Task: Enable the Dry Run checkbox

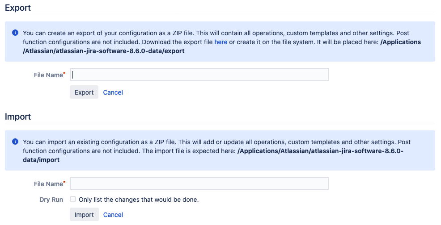Action: click(73, 199)
